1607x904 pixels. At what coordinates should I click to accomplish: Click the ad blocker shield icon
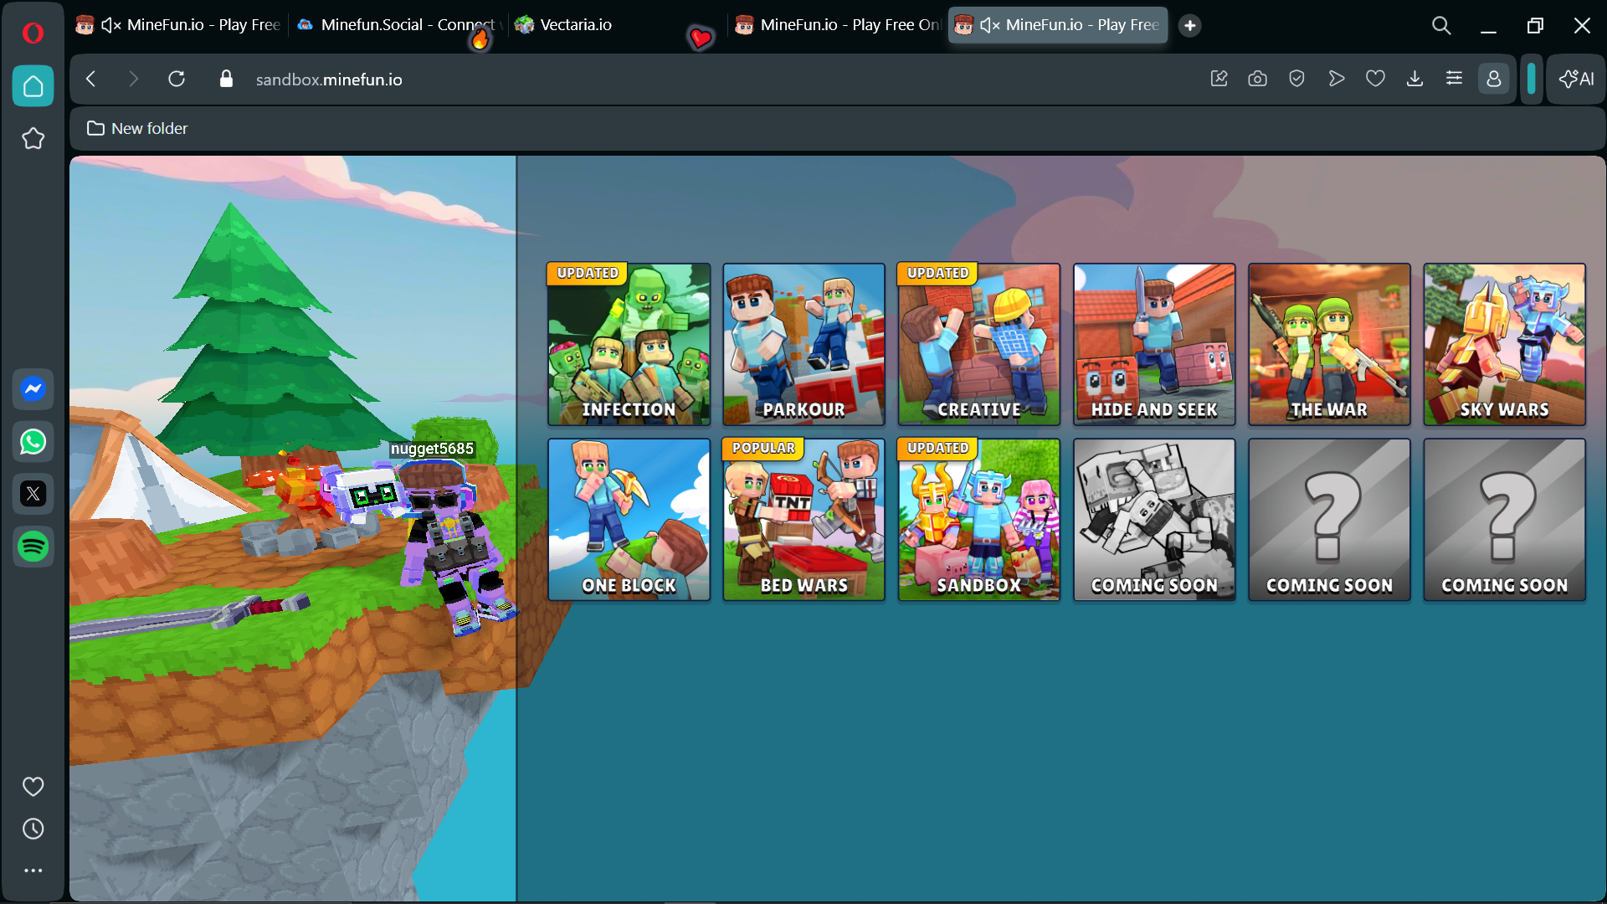click(x=1296, y=79)
